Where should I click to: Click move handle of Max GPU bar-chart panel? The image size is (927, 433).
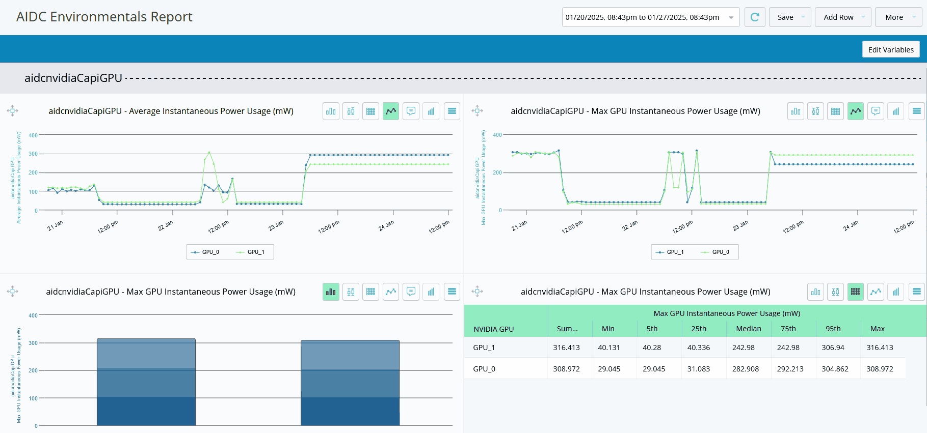pos(13,292)
